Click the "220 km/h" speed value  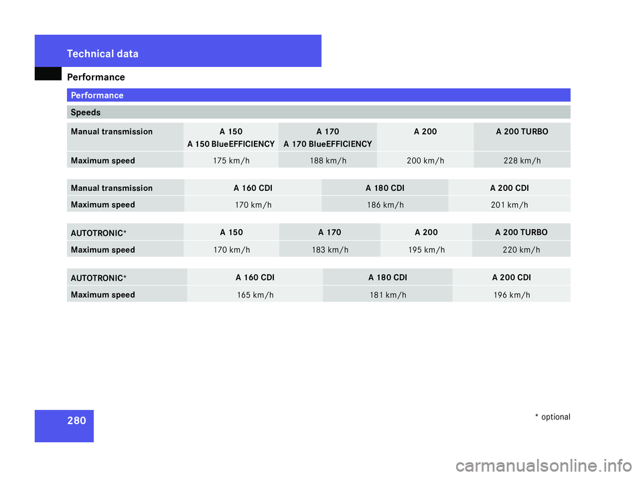coord(521,250)
